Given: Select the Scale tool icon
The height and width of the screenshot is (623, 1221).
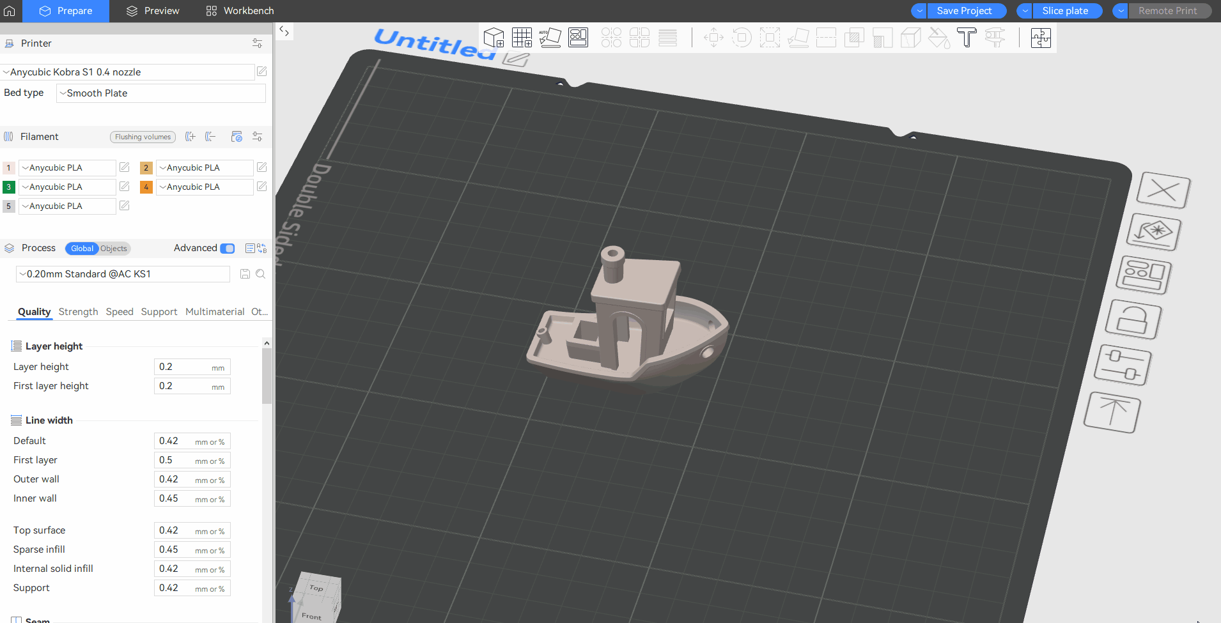Looking at the screenshot, I should [x=770, y=38].
